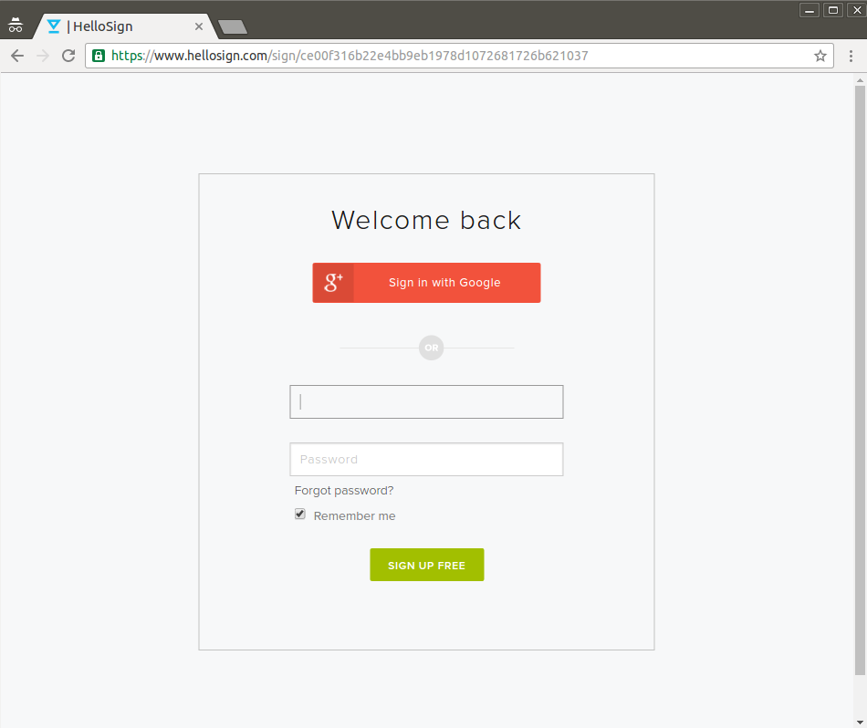The image size is (867, 728).
Task: Click the page vertical scrollbar
Action: point(860,380)
